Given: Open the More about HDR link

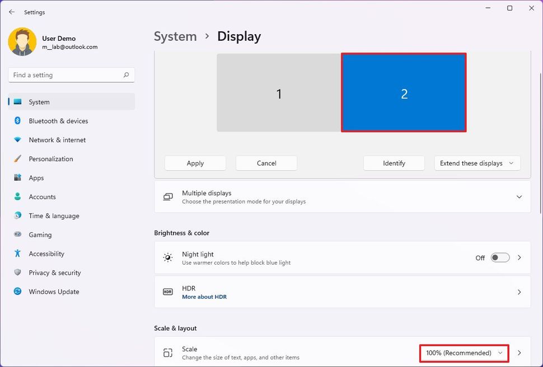Looking at the screenshot, I should (204, 297).
